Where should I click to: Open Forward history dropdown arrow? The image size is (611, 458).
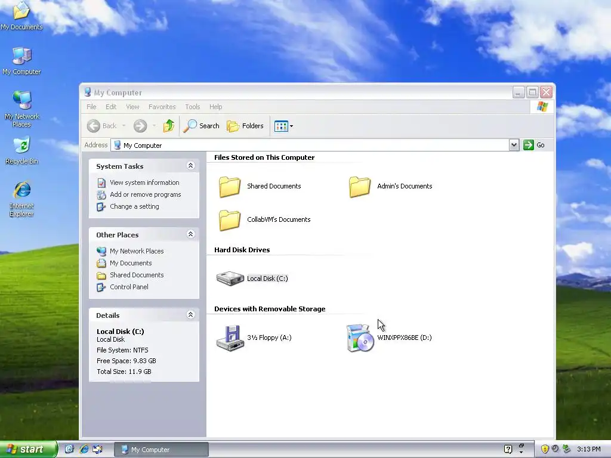[x=154, y=126]
